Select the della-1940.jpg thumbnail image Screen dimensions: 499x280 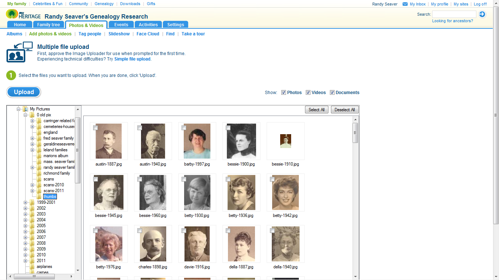coord(286,244)
